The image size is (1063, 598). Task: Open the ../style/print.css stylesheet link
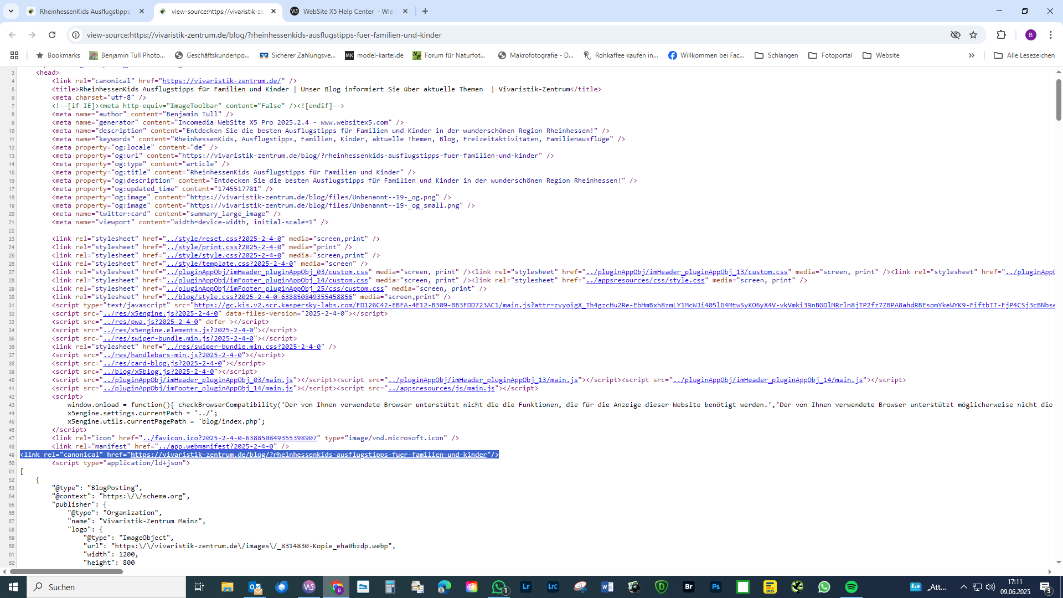[224, 247]
